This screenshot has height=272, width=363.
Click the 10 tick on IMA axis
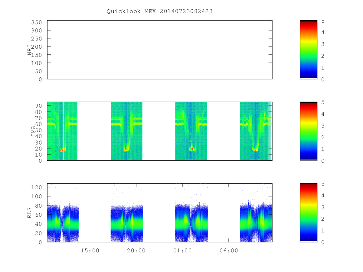point(38,154)
